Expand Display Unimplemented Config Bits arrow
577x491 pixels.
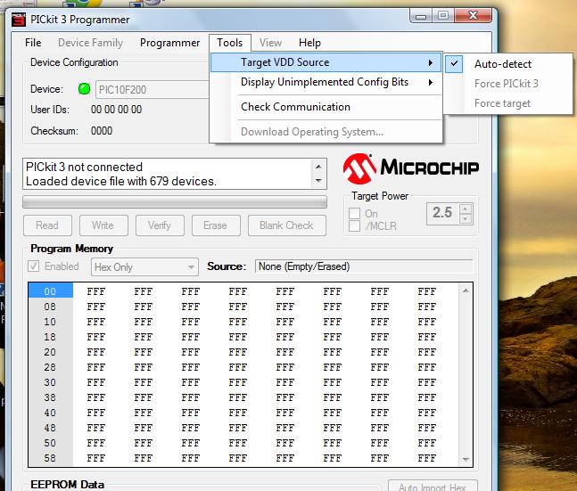click(x=431, y=82)
